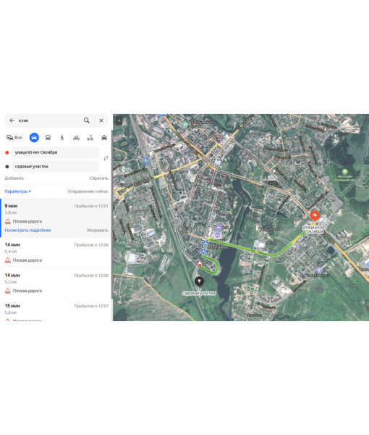369x435 pixels.
Task: Select the 14 мин 5,2 км route
Action: (56, 283)
